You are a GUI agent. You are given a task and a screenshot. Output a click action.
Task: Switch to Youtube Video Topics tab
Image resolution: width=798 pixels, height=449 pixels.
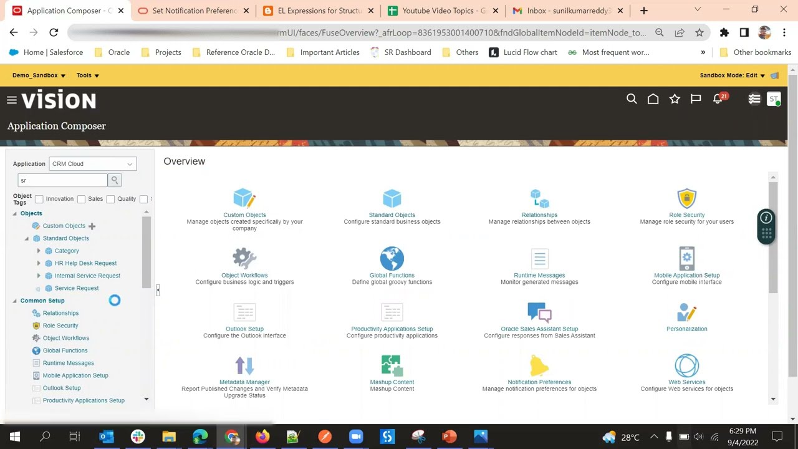click(x=444, y=11)
